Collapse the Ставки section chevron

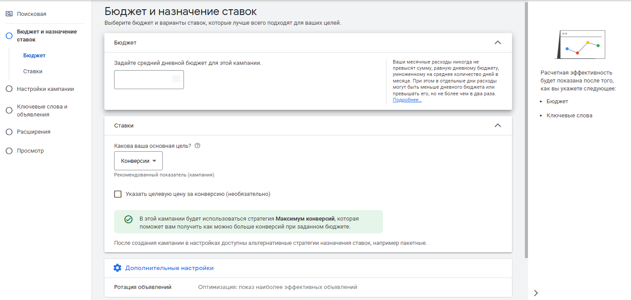click(x=497, y=125)
